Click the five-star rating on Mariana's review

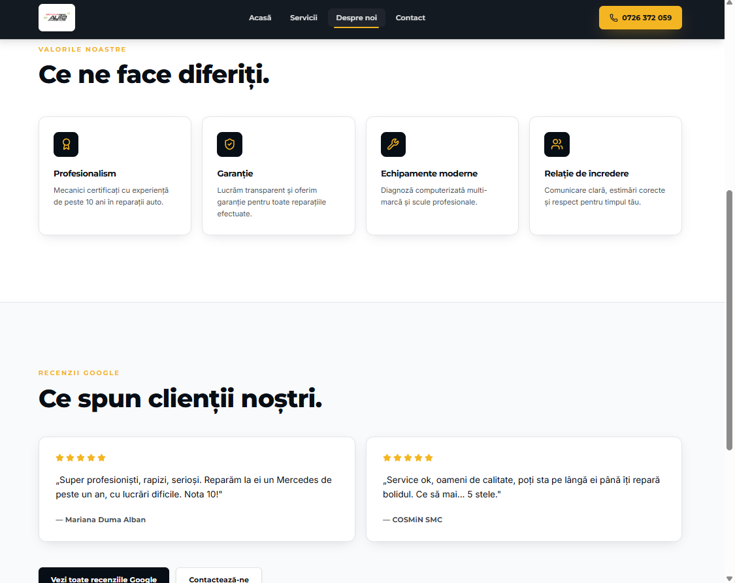coord(80,458)
